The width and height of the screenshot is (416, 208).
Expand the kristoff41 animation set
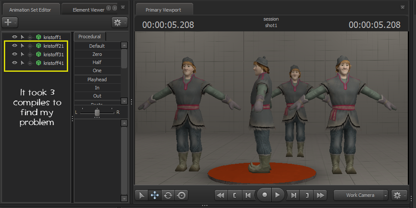[30, 63]
